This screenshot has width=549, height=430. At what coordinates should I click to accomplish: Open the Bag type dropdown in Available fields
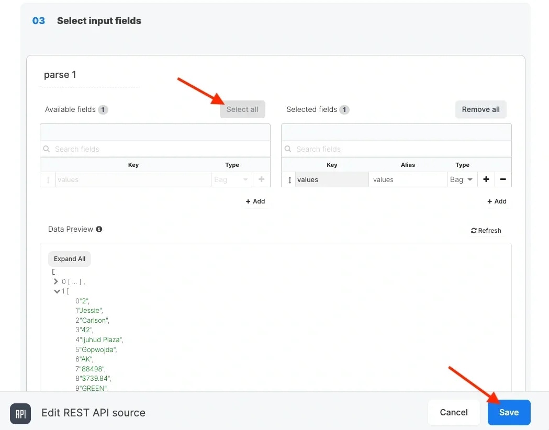(x=231, y=179)
